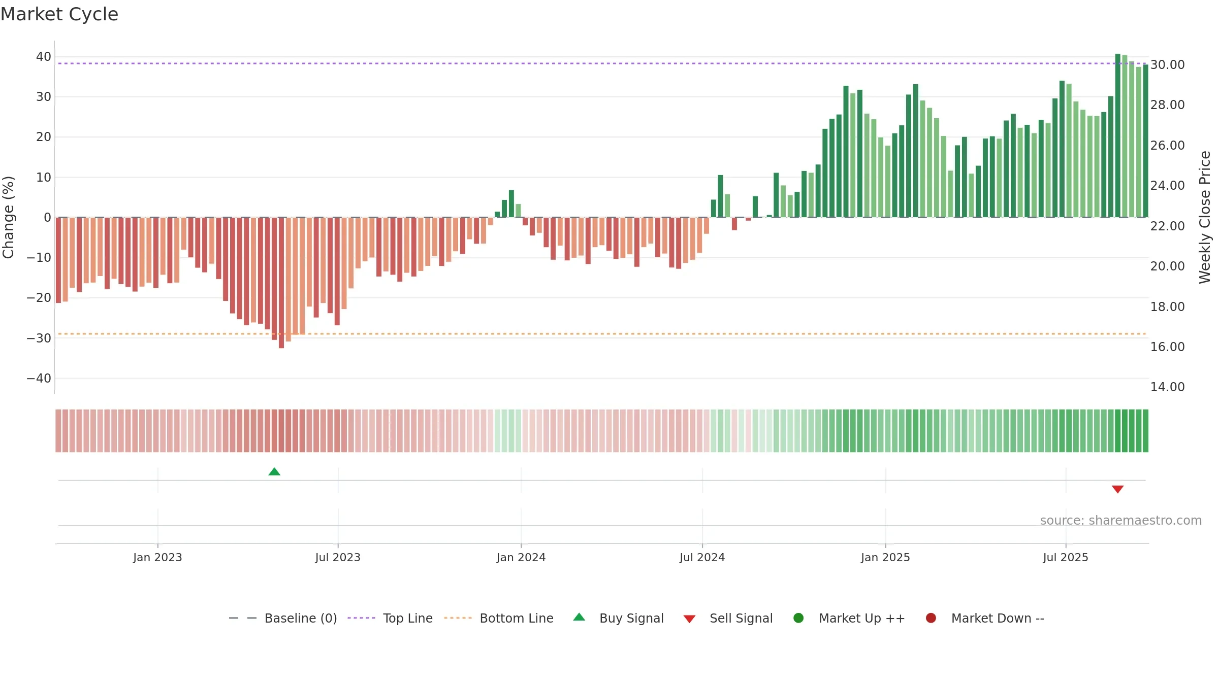The height and width of the screenshot is (685, 1219).
Task: Click the Jan 2023 x-axis label
Action: (157, 557)
